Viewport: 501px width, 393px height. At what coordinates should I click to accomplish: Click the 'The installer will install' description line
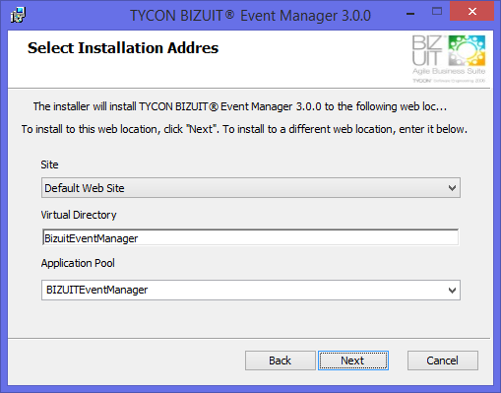tap(240, 106)
